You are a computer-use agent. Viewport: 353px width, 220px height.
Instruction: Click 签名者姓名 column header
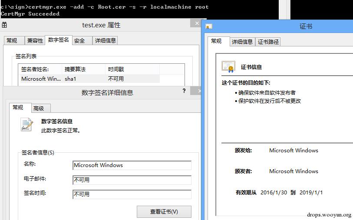(40, 69)
